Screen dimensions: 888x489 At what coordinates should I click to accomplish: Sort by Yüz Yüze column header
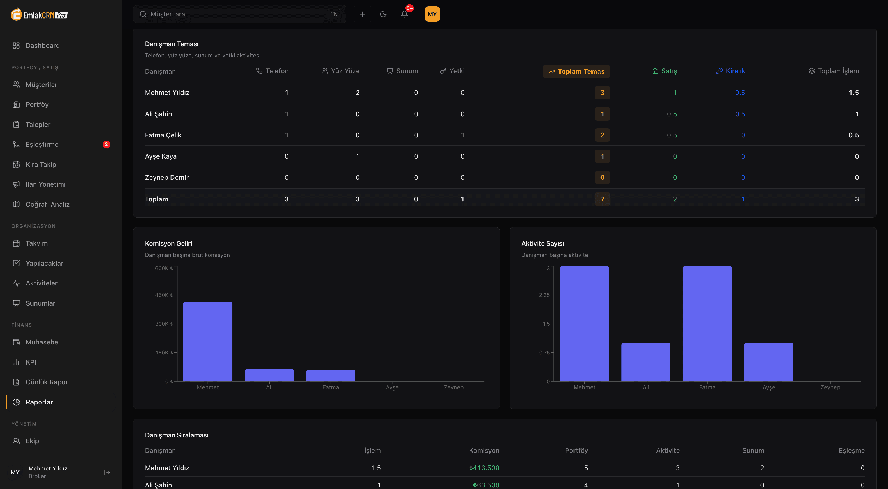341,71
